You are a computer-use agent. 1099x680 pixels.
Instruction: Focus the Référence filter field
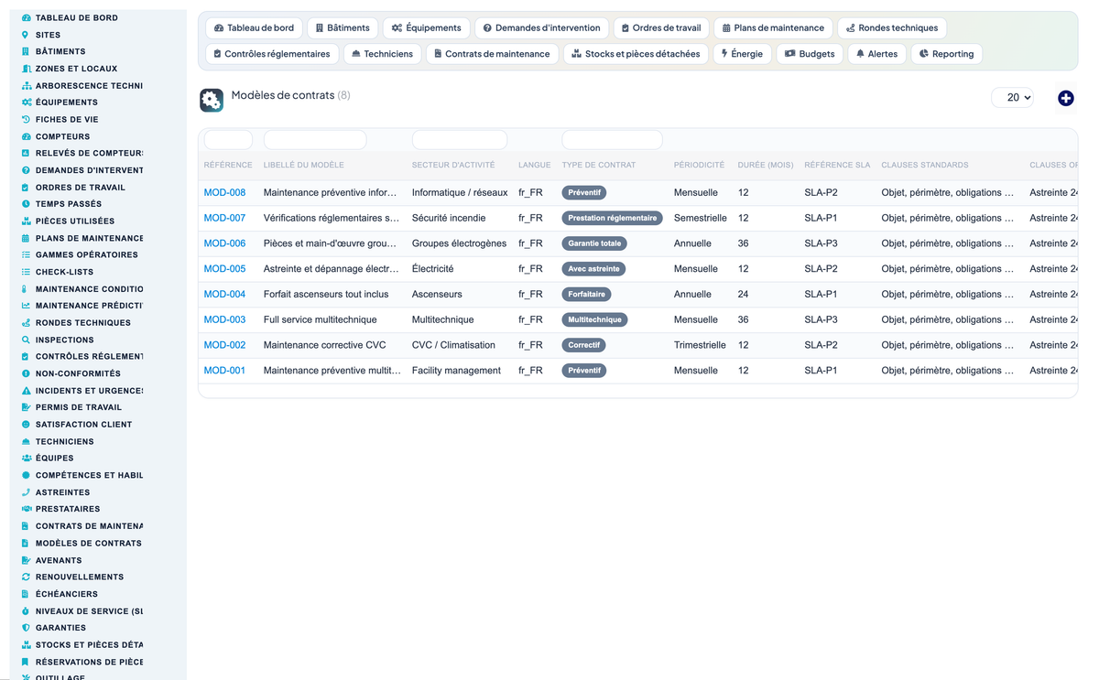228,140
